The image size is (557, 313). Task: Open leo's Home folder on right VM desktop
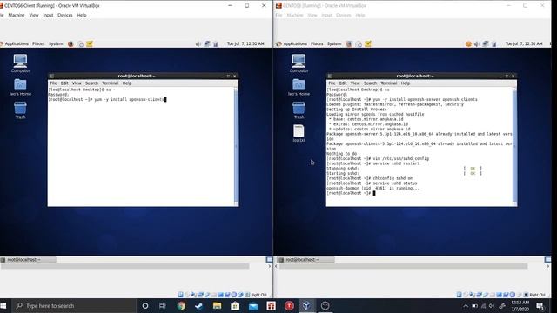pos(299,87)
